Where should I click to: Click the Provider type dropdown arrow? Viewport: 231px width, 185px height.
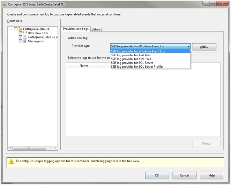[188, 46]
